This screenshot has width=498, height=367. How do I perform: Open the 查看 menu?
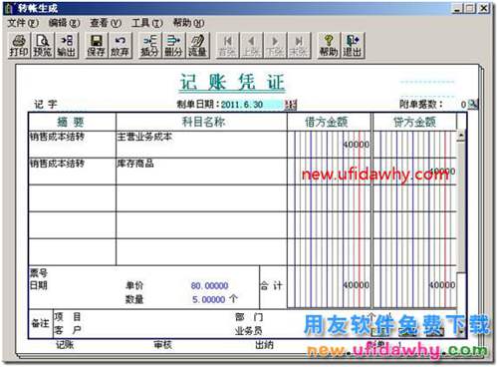point(106,23)
